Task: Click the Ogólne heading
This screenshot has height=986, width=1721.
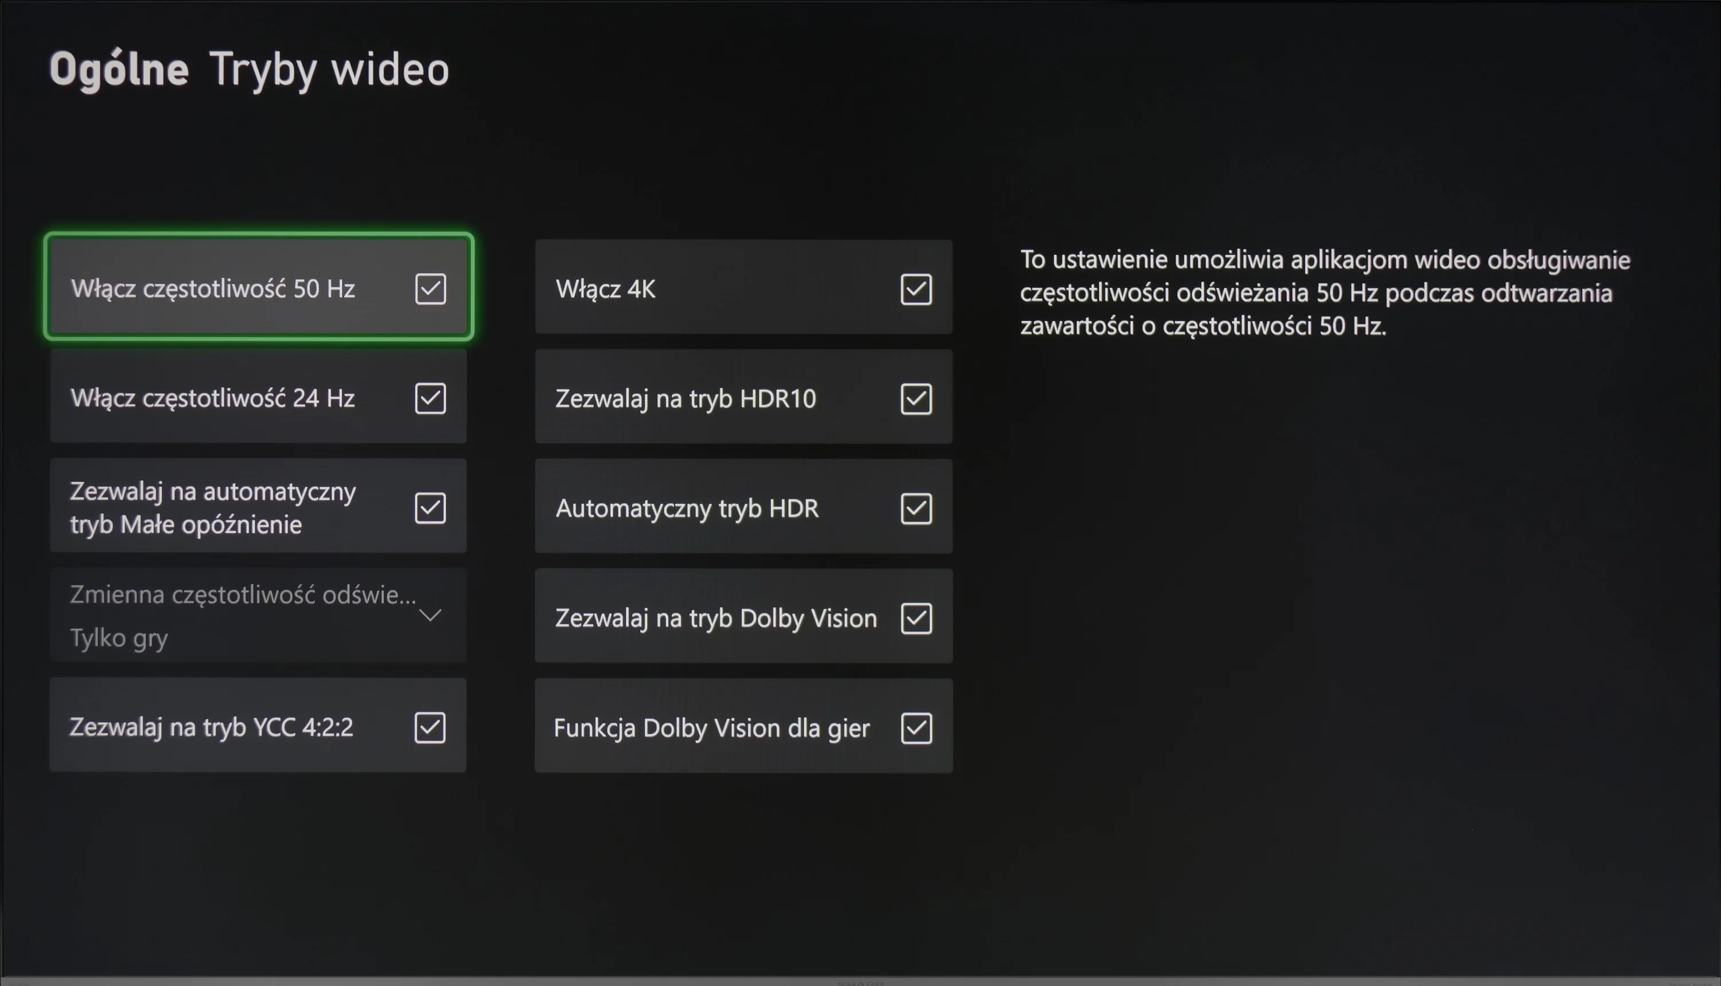Action: point(119,70)
